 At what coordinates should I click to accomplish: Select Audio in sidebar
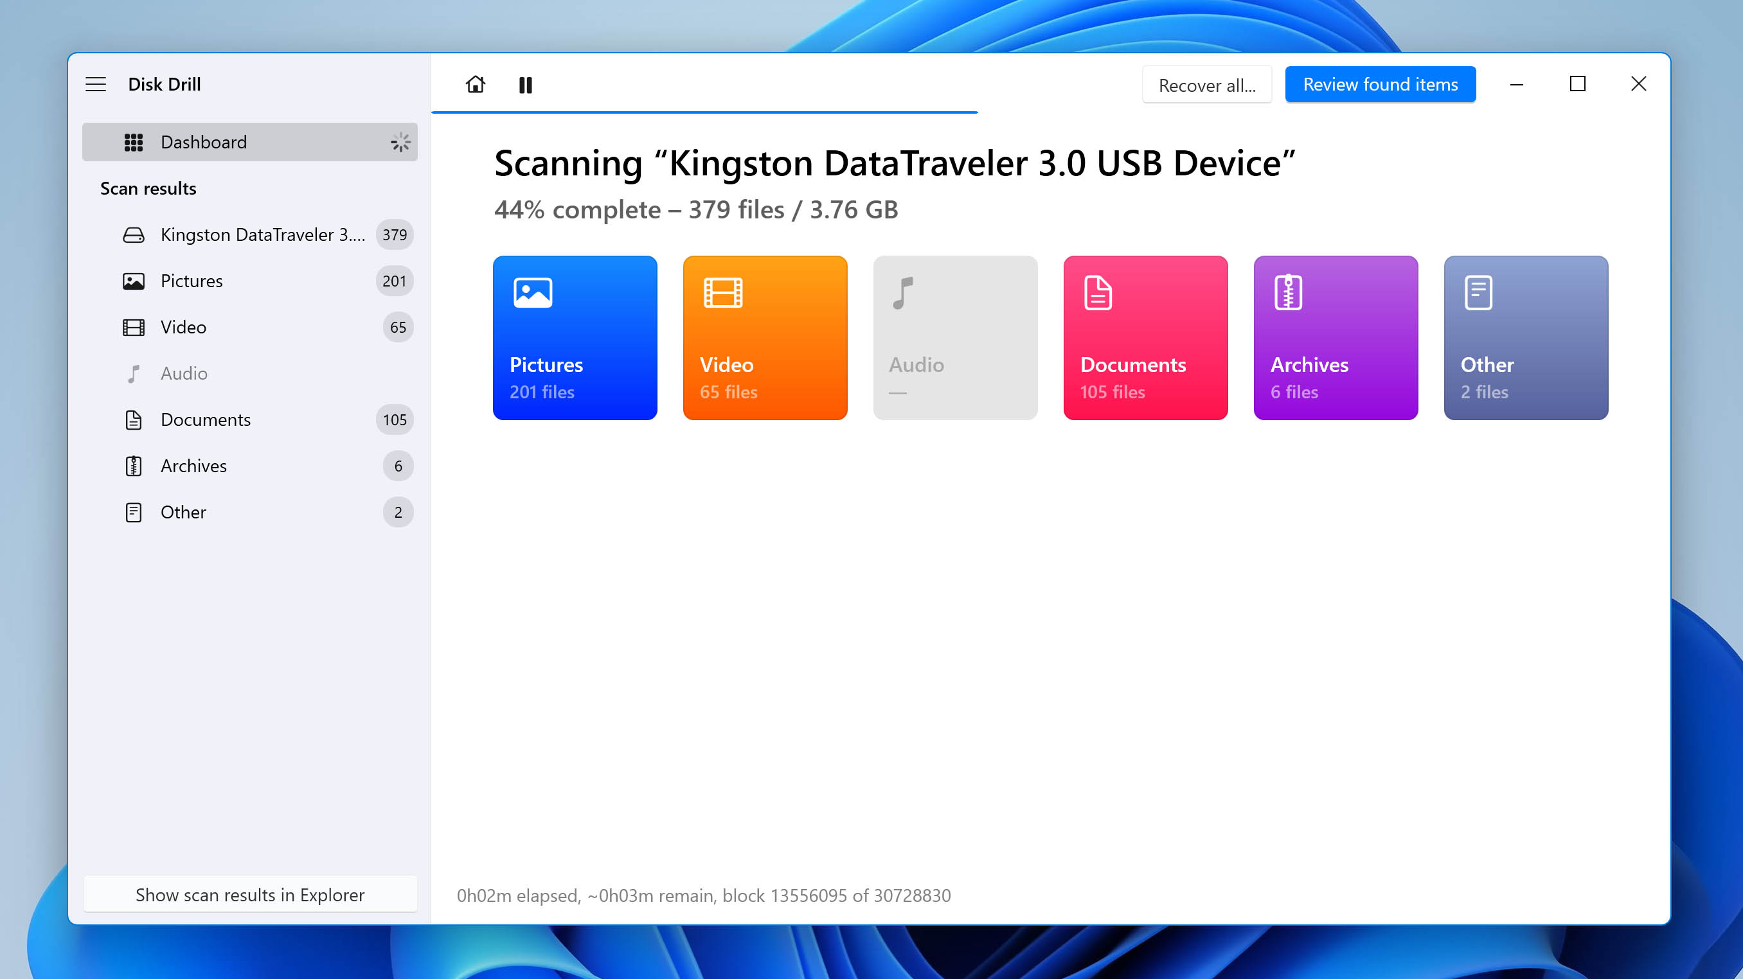point(249,373)
